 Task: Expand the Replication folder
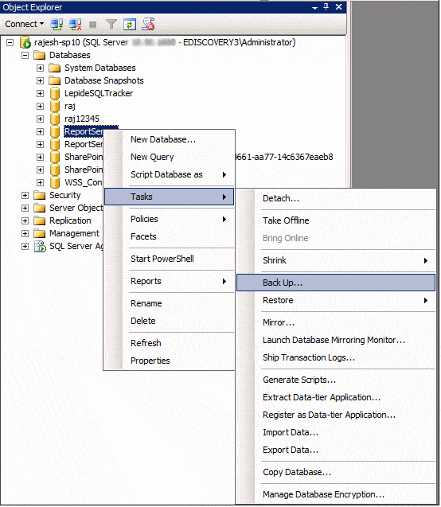click(25, 220)
